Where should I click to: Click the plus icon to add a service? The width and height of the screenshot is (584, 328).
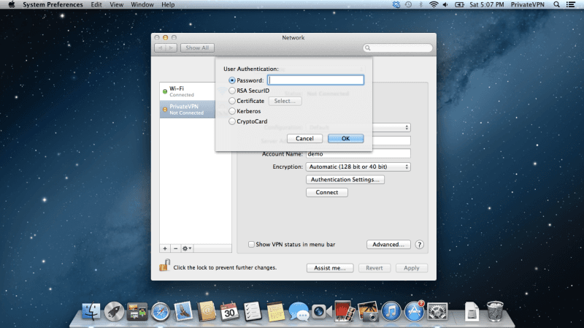pyautogui.click(x=165, y=248)
